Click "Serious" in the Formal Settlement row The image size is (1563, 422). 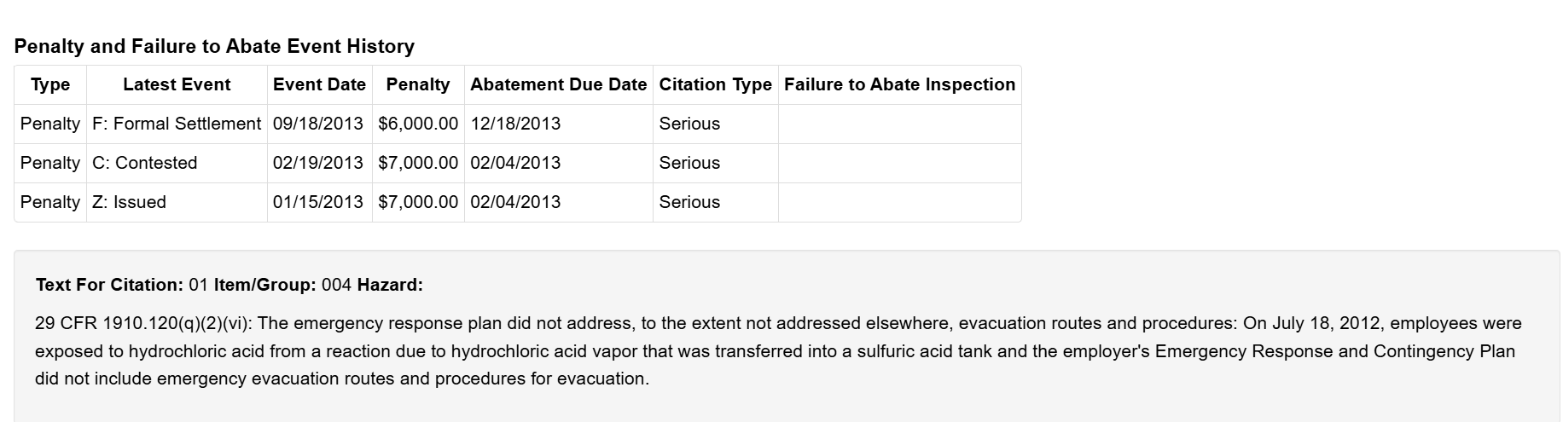coord(689,124)
